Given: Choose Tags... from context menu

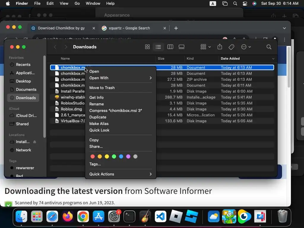Looking at the screenshot, I should [x=121, y=164].
